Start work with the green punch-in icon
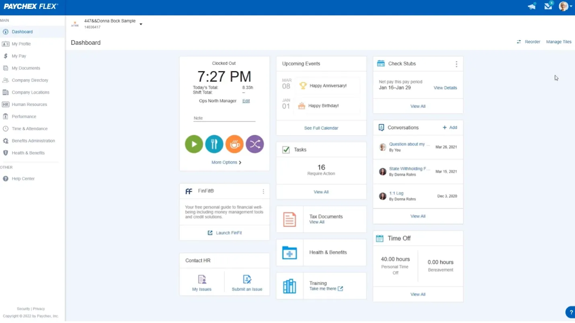The height and width of the screenshot is (323, 575). tap(194, 144)
